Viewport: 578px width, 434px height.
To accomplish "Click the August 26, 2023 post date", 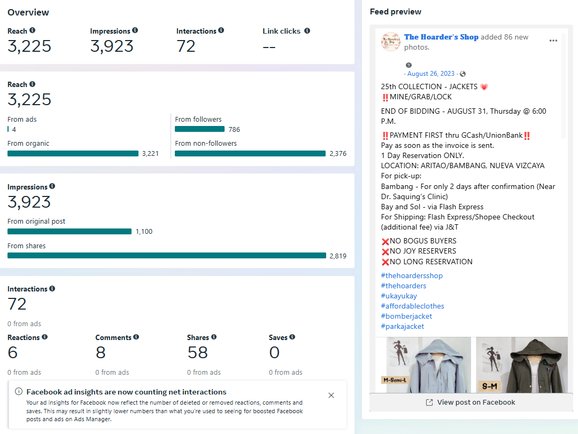I will pyautogui.click(x=430, y=74).
